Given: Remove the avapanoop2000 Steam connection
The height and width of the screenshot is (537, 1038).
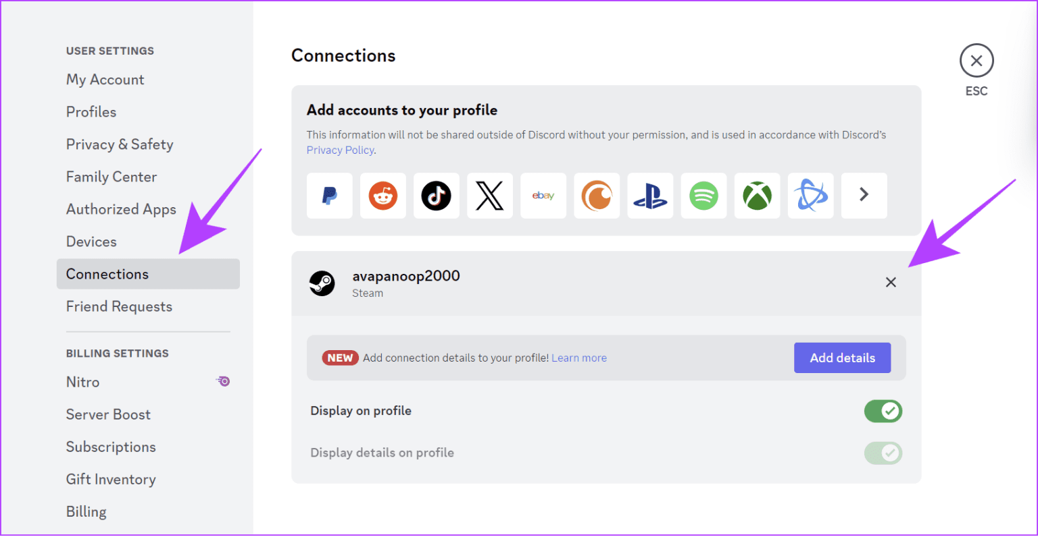Looking at the screenshot, I should [891, 282].
